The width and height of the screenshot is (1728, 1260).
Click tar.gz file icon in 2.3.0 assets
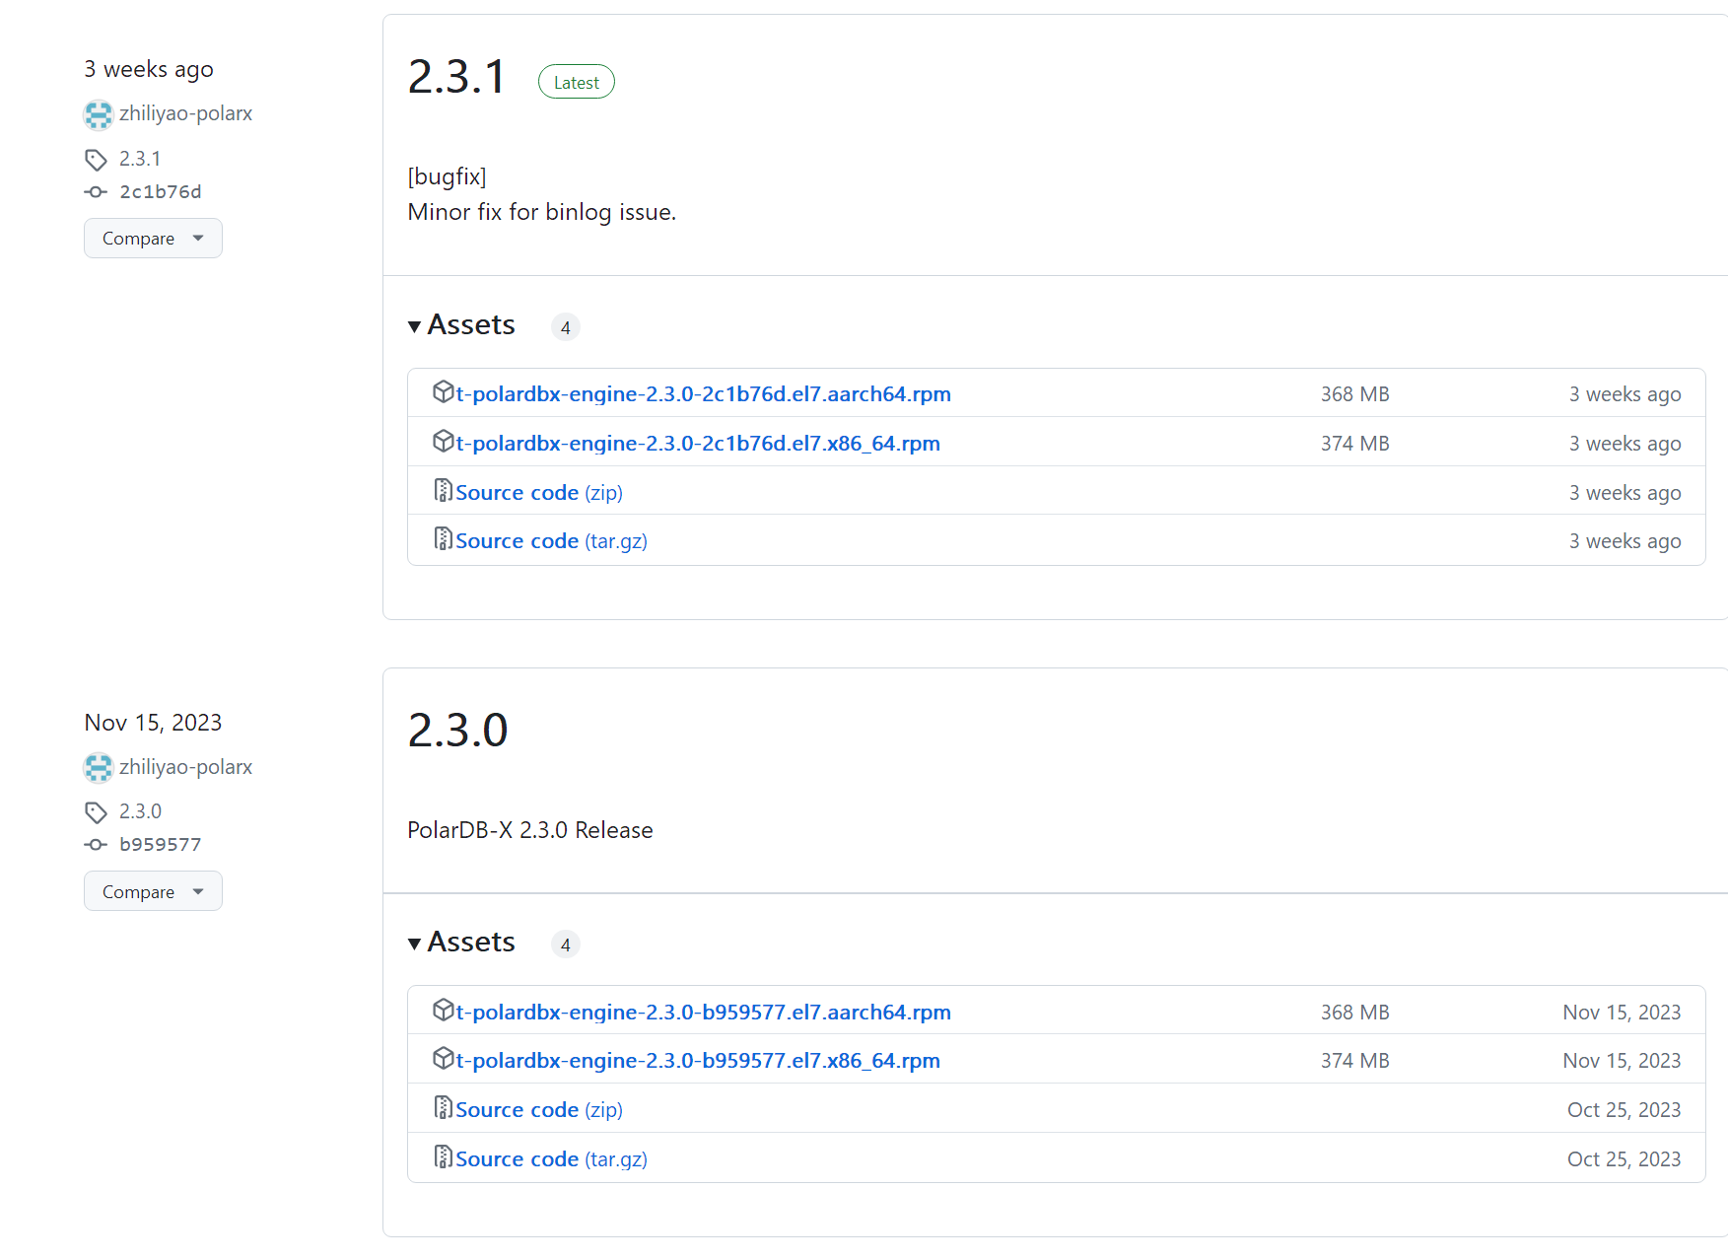[x=444, y=1156]
